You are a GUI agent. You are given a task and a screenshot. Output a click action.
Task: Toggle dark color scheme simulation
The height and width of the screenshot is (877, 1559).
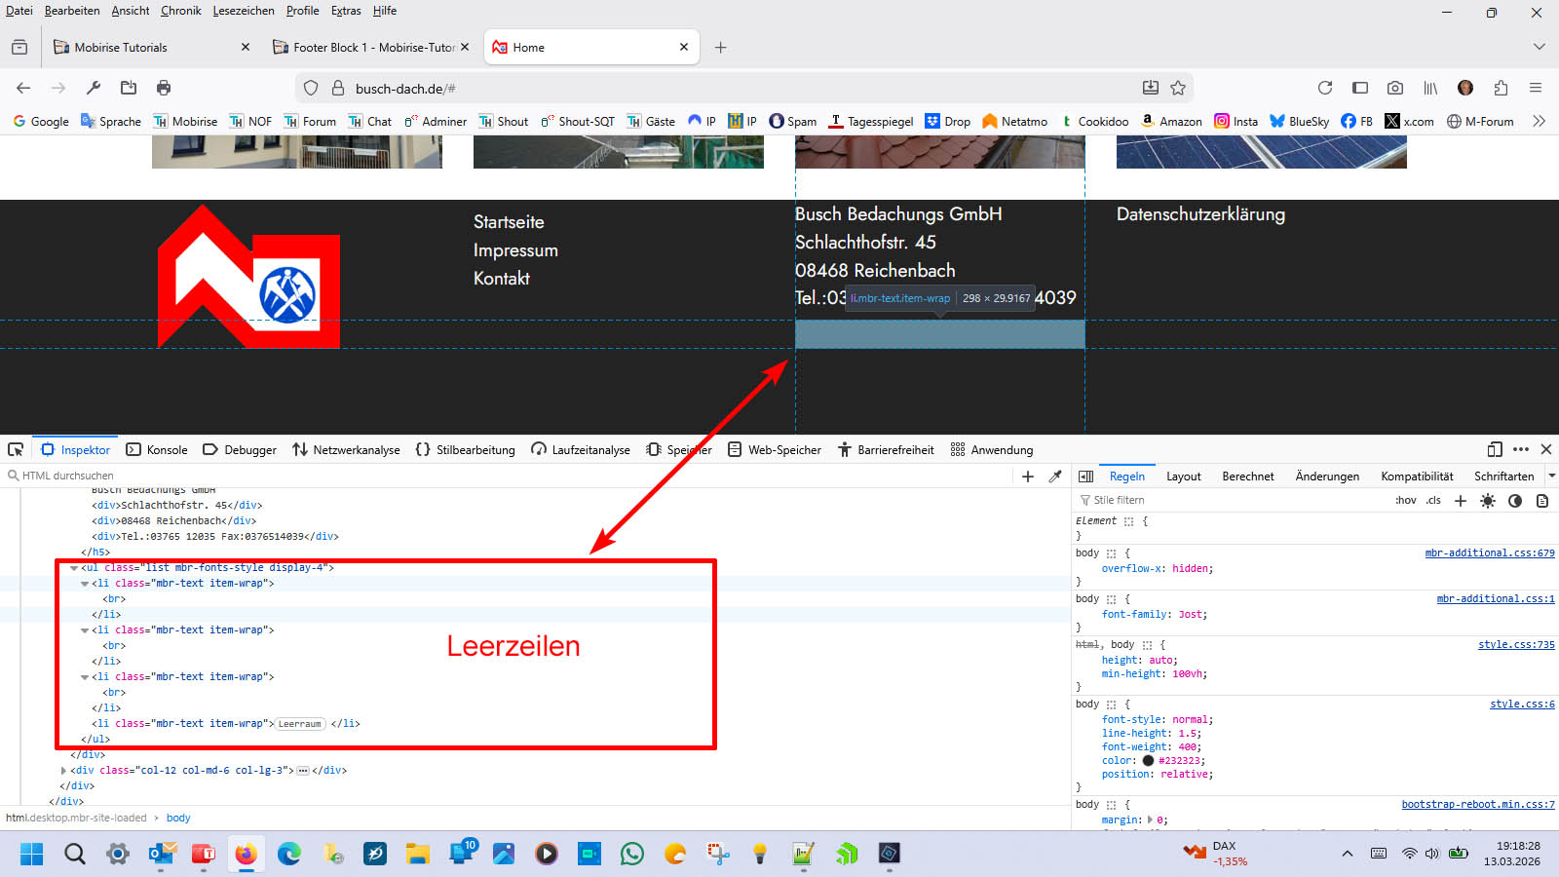coord(1514,501)
